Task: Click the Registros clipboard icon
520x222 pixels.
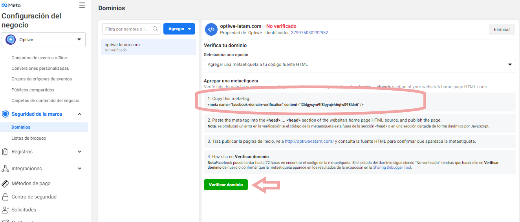Action: (5, 152)
